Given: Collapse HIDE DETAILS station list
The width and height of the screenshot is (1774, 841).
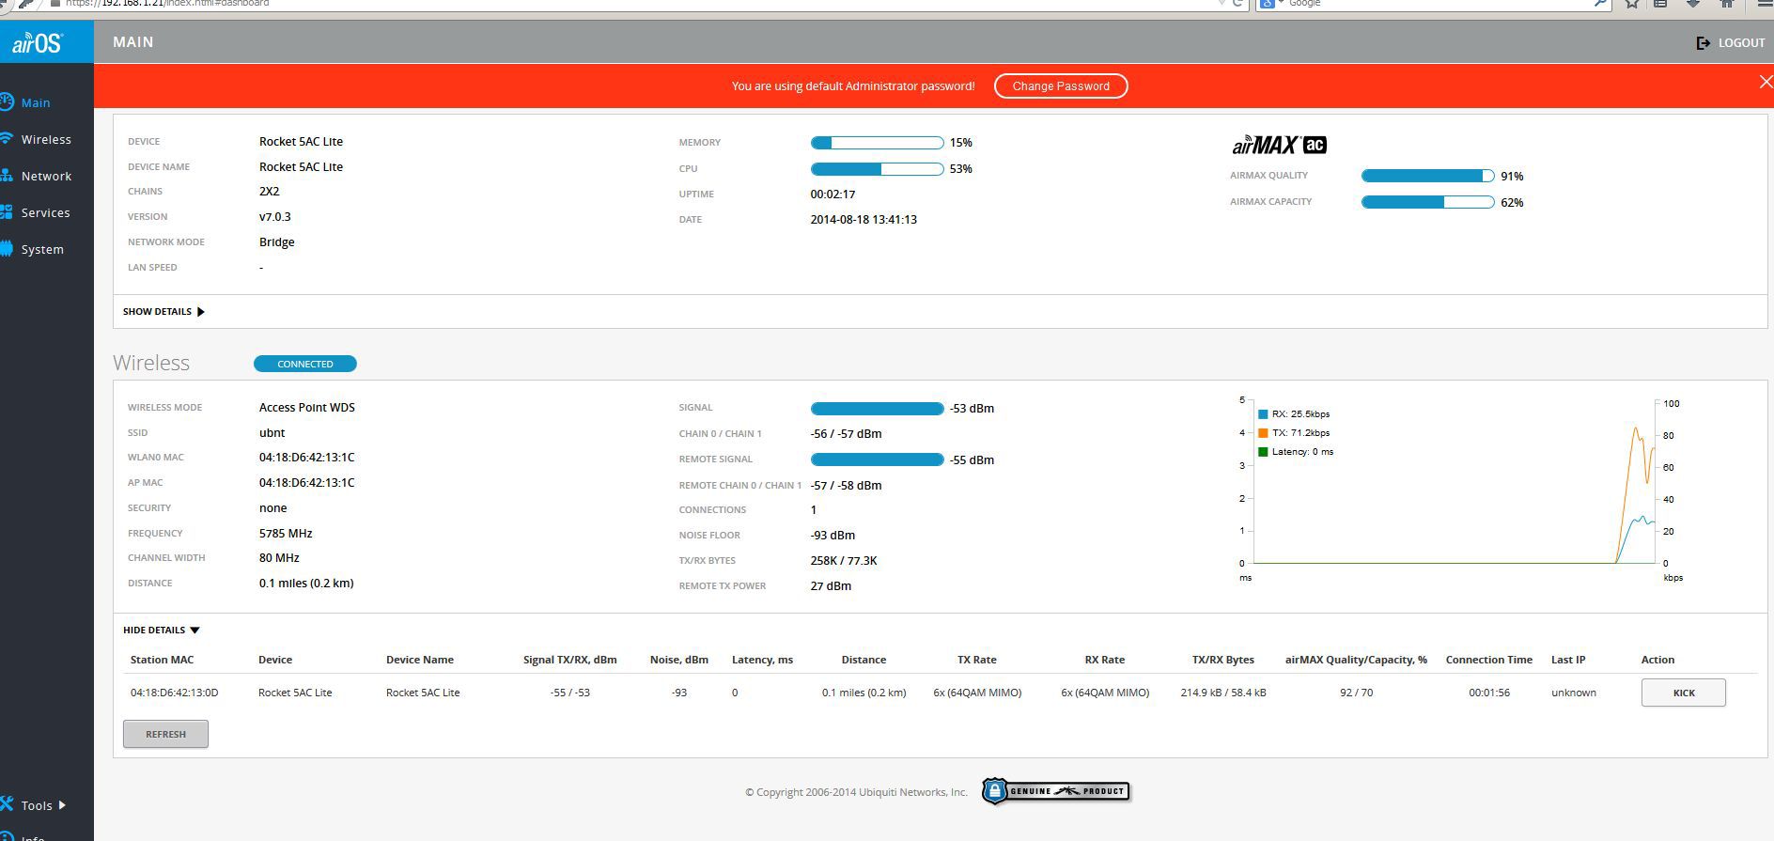Looking at the screenshot, I should point(162,630).
